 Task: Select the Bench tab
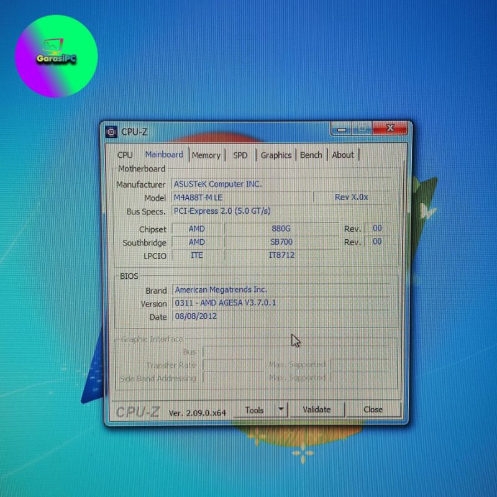coord(311,155)
